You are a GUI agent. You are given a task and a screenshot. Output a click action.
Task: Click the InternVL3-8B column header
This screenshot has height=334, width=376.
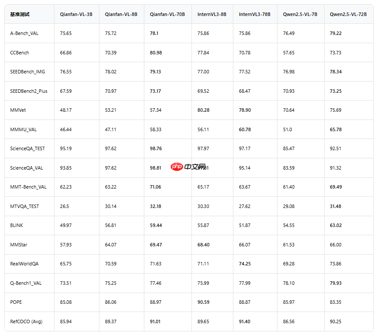212,14
